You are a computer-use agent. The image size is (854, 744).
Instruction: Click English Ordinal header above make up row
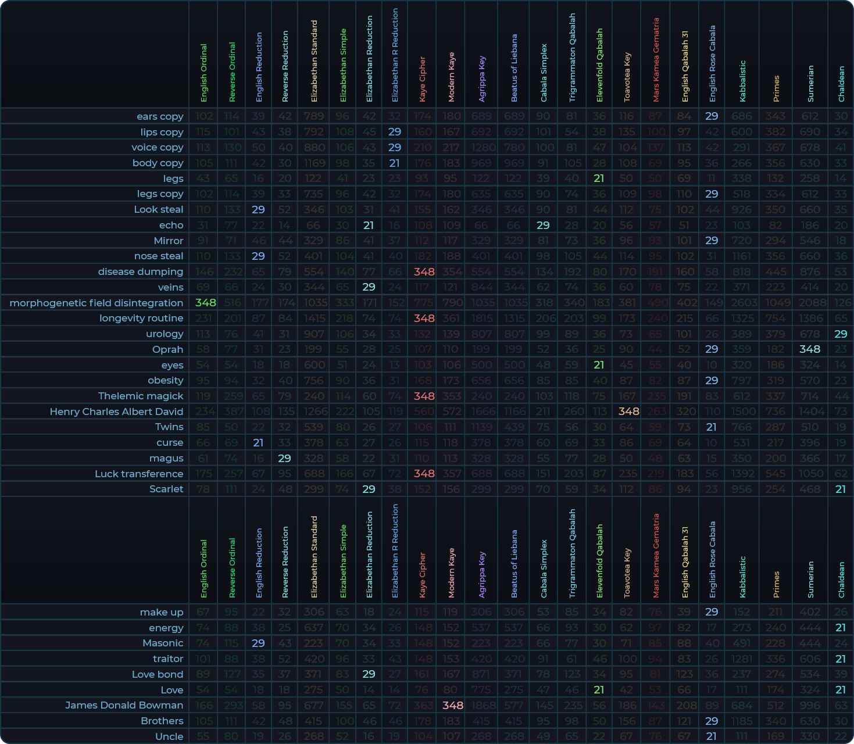pos(204,568)
